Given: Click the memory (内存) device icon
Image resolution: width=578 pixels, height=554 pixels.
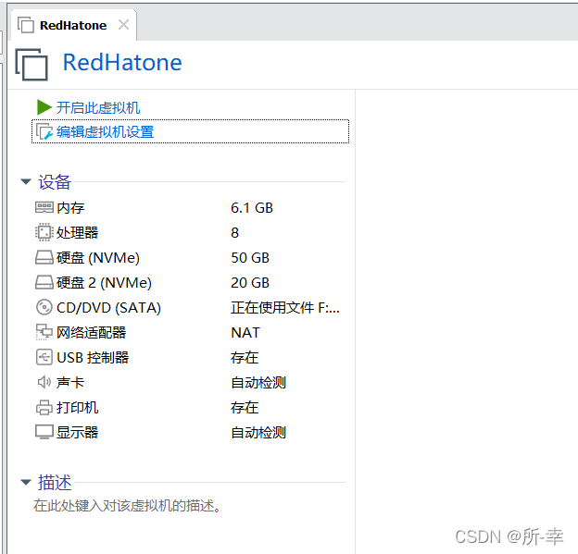Looking at the screenshot, I should point(44,207).
